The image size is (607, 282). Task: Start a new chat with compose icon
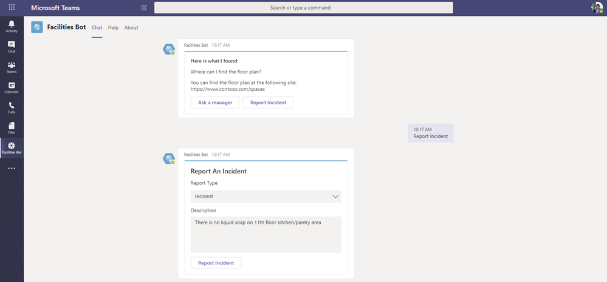(145, 7)
